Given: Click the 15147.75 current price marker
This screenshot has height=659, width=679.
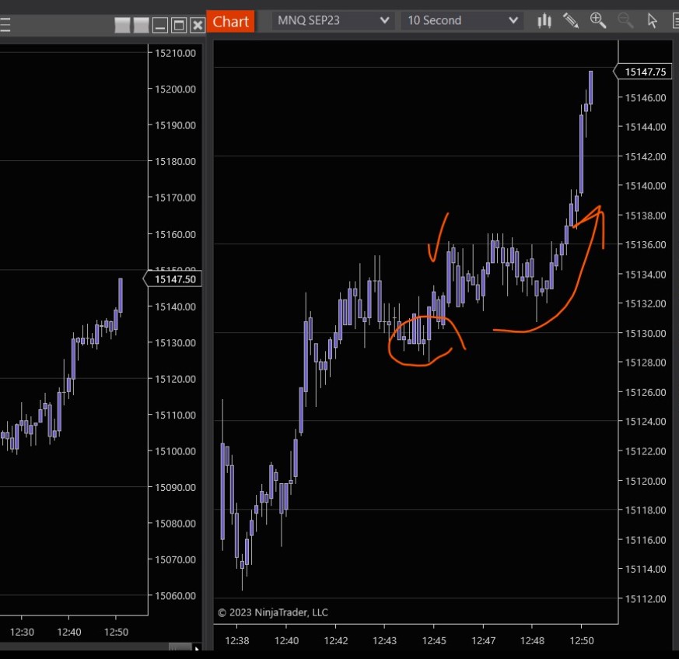Looking at the screenshot, I should (x=642, y=72).
